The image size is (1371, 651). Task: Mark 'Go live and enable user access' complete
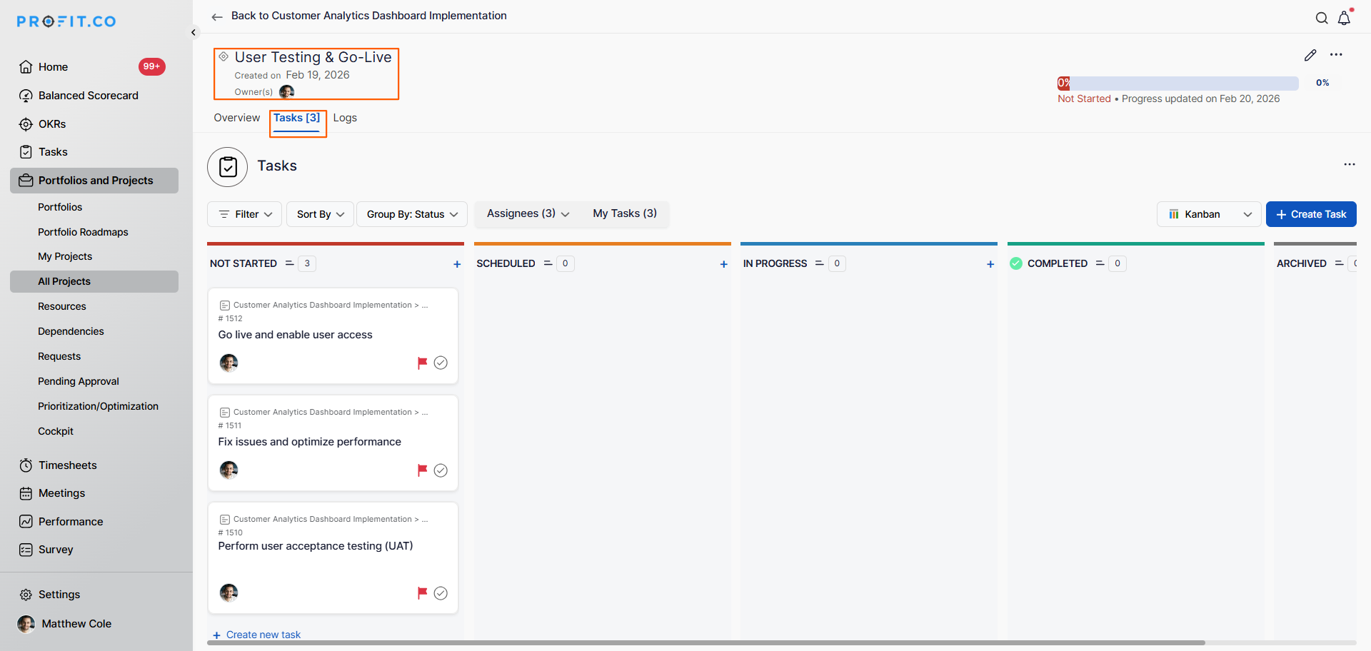point(441,363)
